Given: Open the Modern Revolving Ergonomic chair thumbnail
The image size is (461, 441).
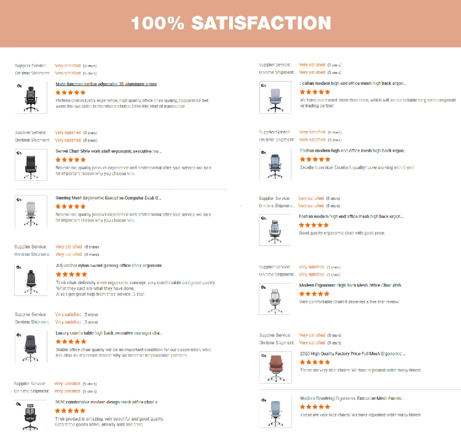Looking at the screenshot, I should coord(274,411).
